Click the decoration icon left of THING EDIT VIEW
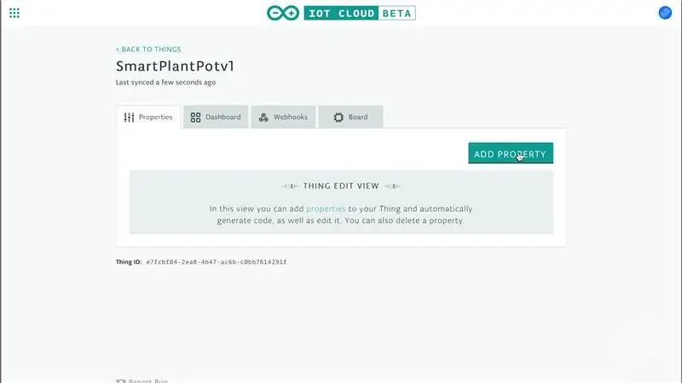Screen dimensions: 682x383 click(x=290, y=186)
